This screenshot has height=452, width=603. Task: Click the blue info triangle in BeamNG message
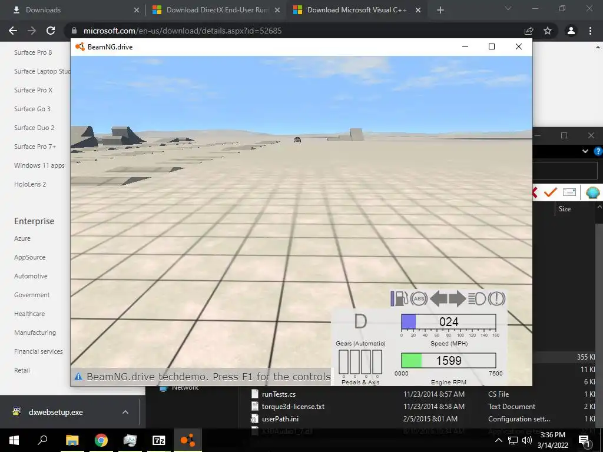(x=78, y=376)
